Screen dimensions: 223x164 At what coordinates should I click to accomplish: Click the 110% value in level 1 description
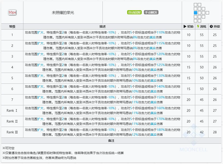[x=161, y=32]
